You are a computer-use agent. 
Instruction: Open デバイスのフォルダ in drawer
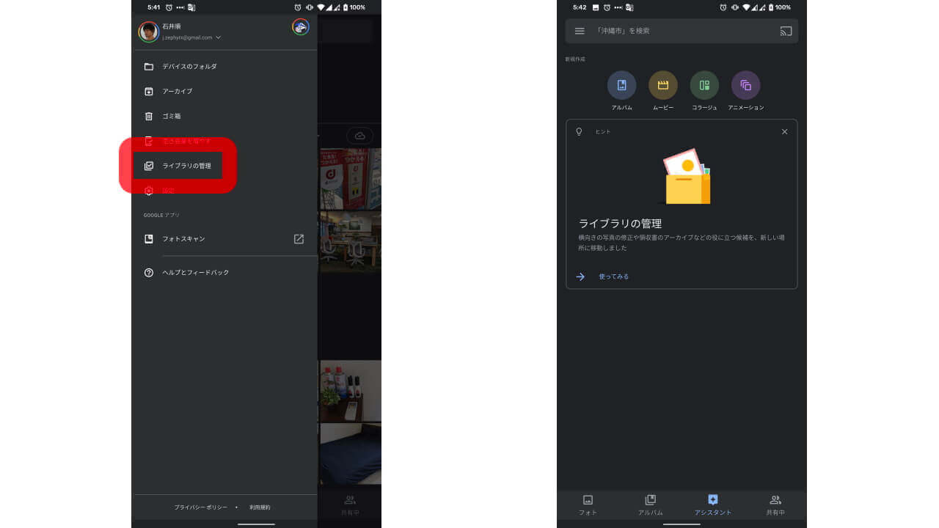(189, 67)
